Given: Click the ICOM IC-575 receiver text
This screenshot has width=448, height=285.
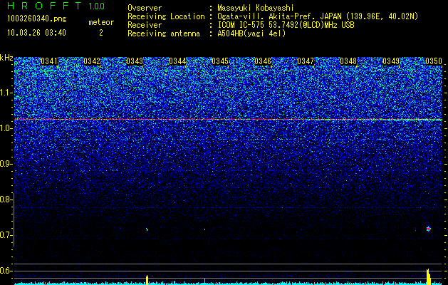Looking at the screenshot, I should [286, 25].
